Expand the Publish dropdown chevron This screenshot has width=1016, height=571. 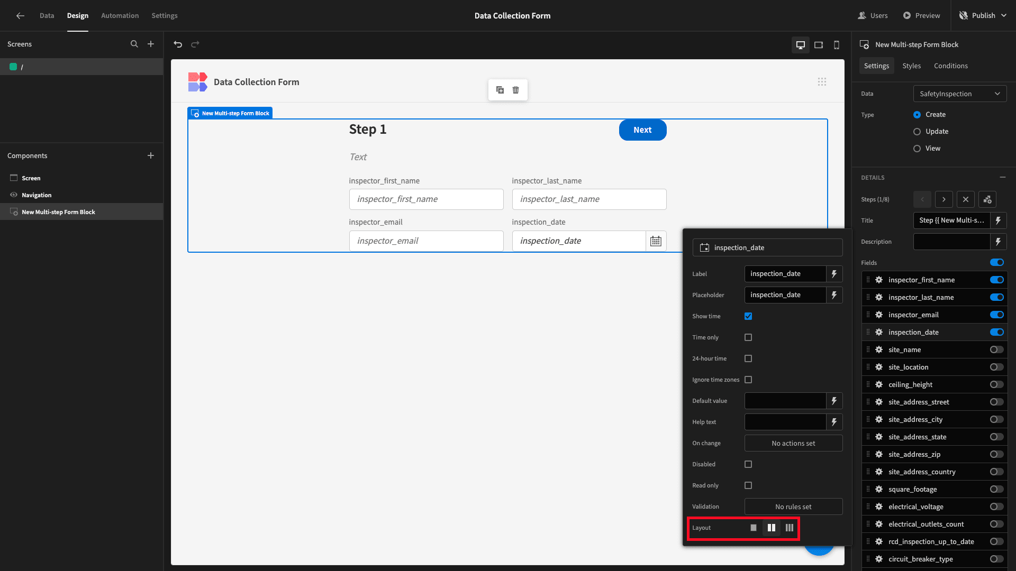1004,15
